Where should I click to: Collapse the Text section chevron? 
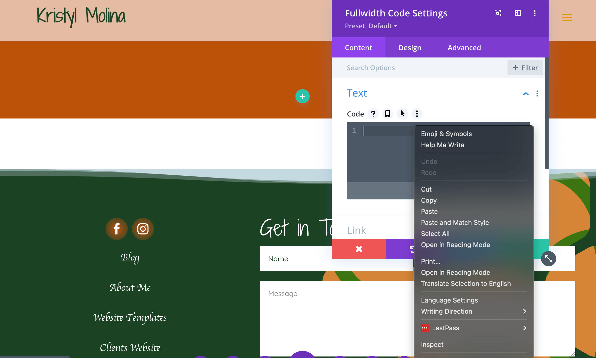pos(526,94)
